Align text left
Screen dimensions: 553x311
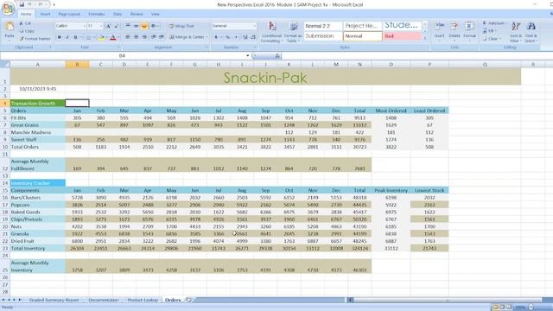click(x=128, y=37)
